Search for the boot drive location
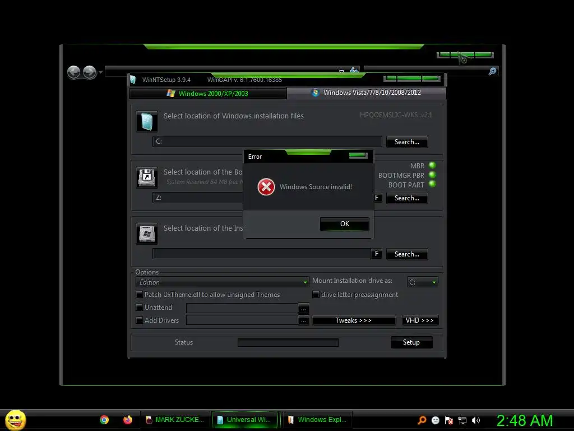574x431 pixels. click(407, 198)
